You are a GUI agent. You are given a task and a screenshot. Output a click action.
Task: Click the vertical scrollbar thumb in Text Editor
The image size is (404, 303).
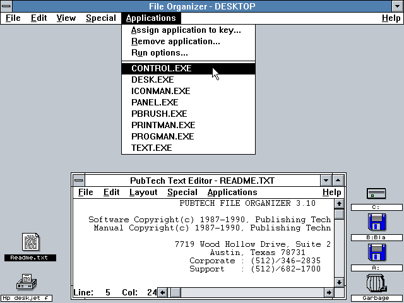click(339, 214)
